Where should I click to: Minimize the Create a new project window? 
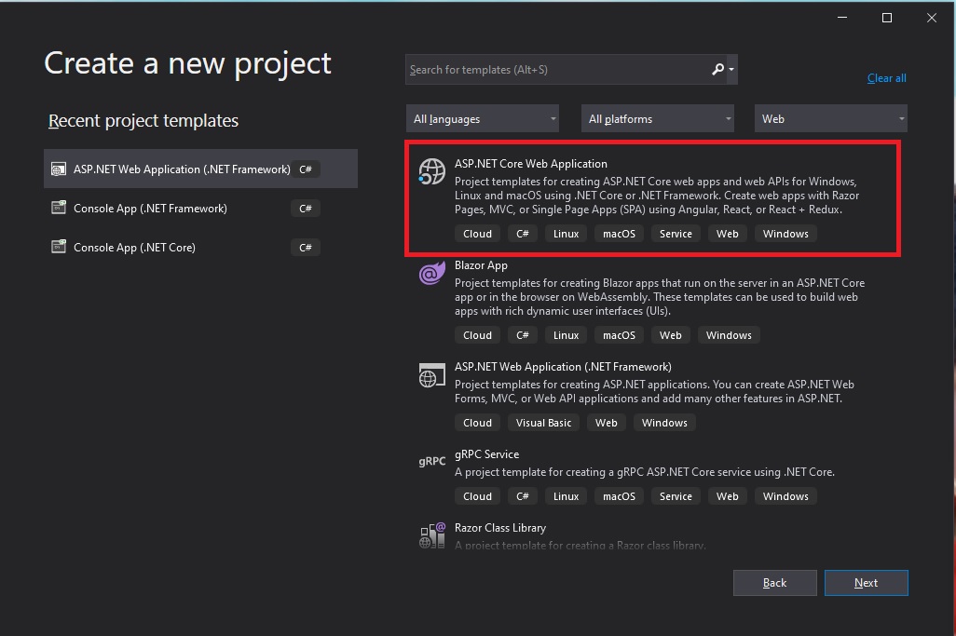842,18
